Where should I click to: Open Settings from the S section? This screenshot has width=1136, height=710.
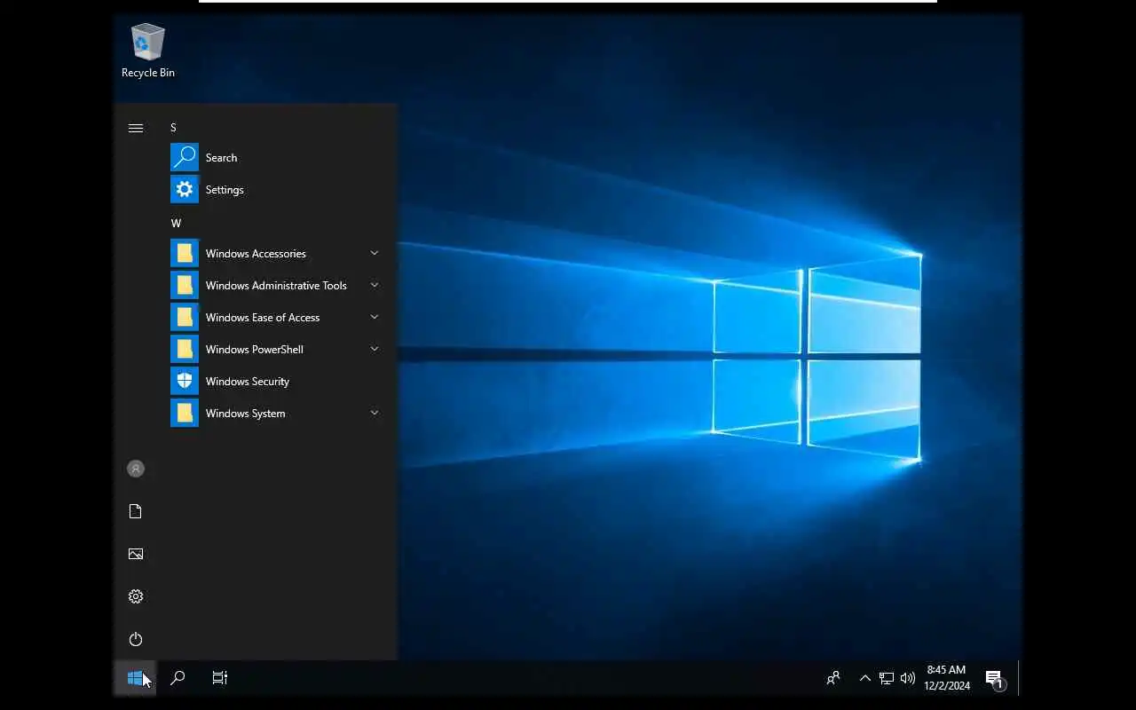coord(277,190)
